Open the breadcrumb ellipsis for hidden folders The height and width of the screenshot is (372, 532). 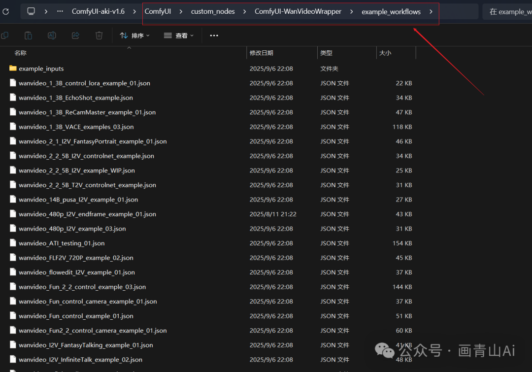click(x=60, y=11)
